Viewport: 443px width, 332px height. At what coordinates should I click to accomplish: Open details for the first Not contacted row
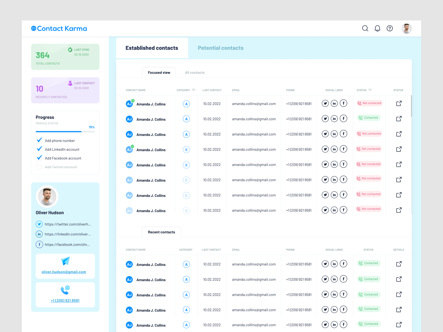(399, 103)
